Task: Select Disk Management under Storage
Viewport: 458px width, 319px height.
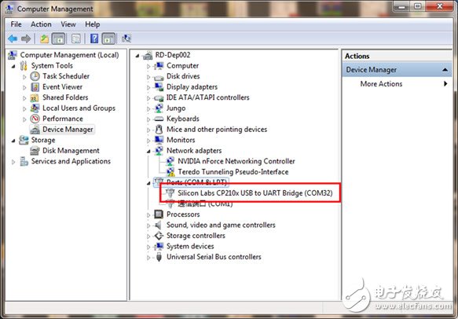Action: click(x=71, y=151)
